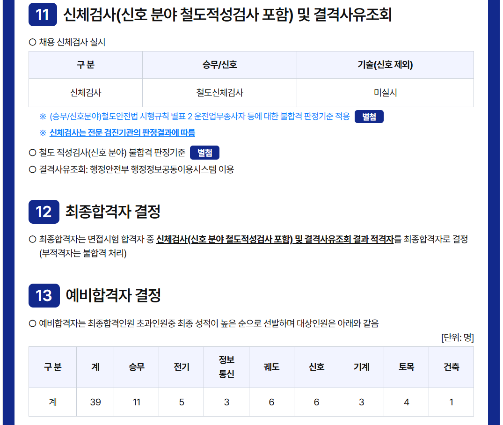
Task: Click the 미실시 cell
Action: [x=385, y=93]
